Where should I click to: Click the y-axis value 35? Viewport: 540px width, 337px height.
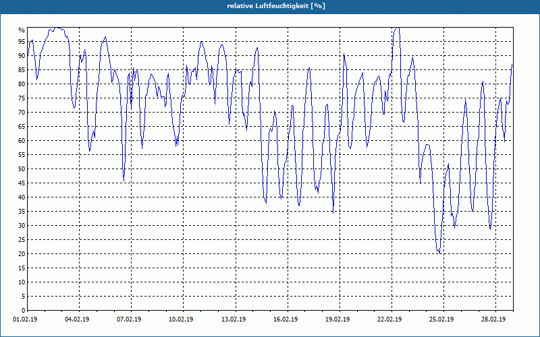click(22, 212)
